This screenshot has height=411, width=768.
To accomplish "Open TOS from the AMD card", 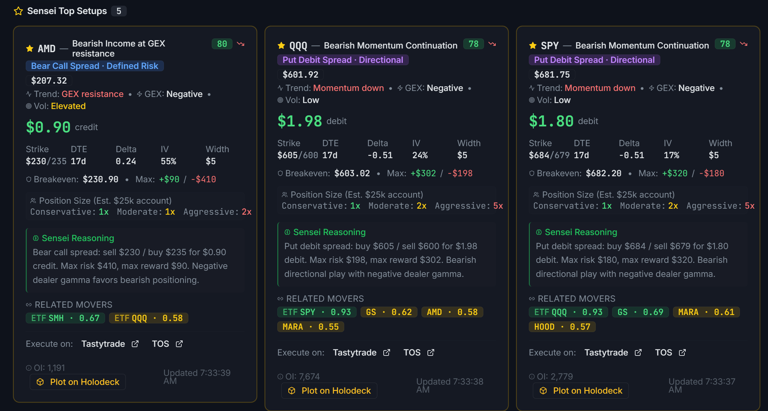I will pos(161,343).
